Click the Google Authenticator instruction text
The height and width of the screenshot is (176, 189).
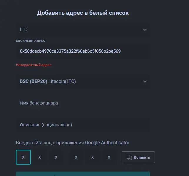73,143
